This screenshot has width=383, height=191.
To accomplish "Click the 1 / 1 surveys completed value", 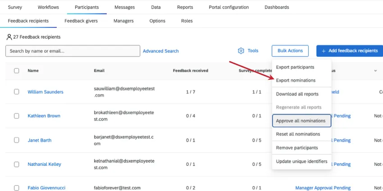I will click(x=257, y=92).
